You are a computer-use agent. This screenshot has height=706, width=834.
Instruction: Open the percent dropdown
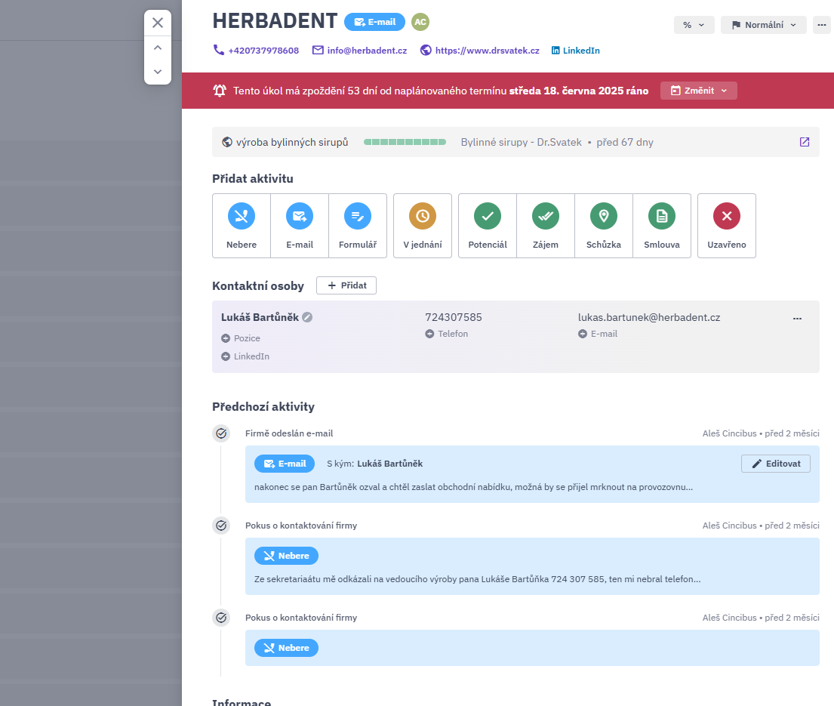[694, 25]
